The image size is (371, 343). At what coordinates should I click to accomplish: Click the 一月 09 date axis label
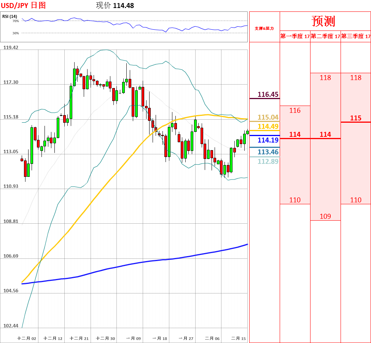[x=134, y=338]
